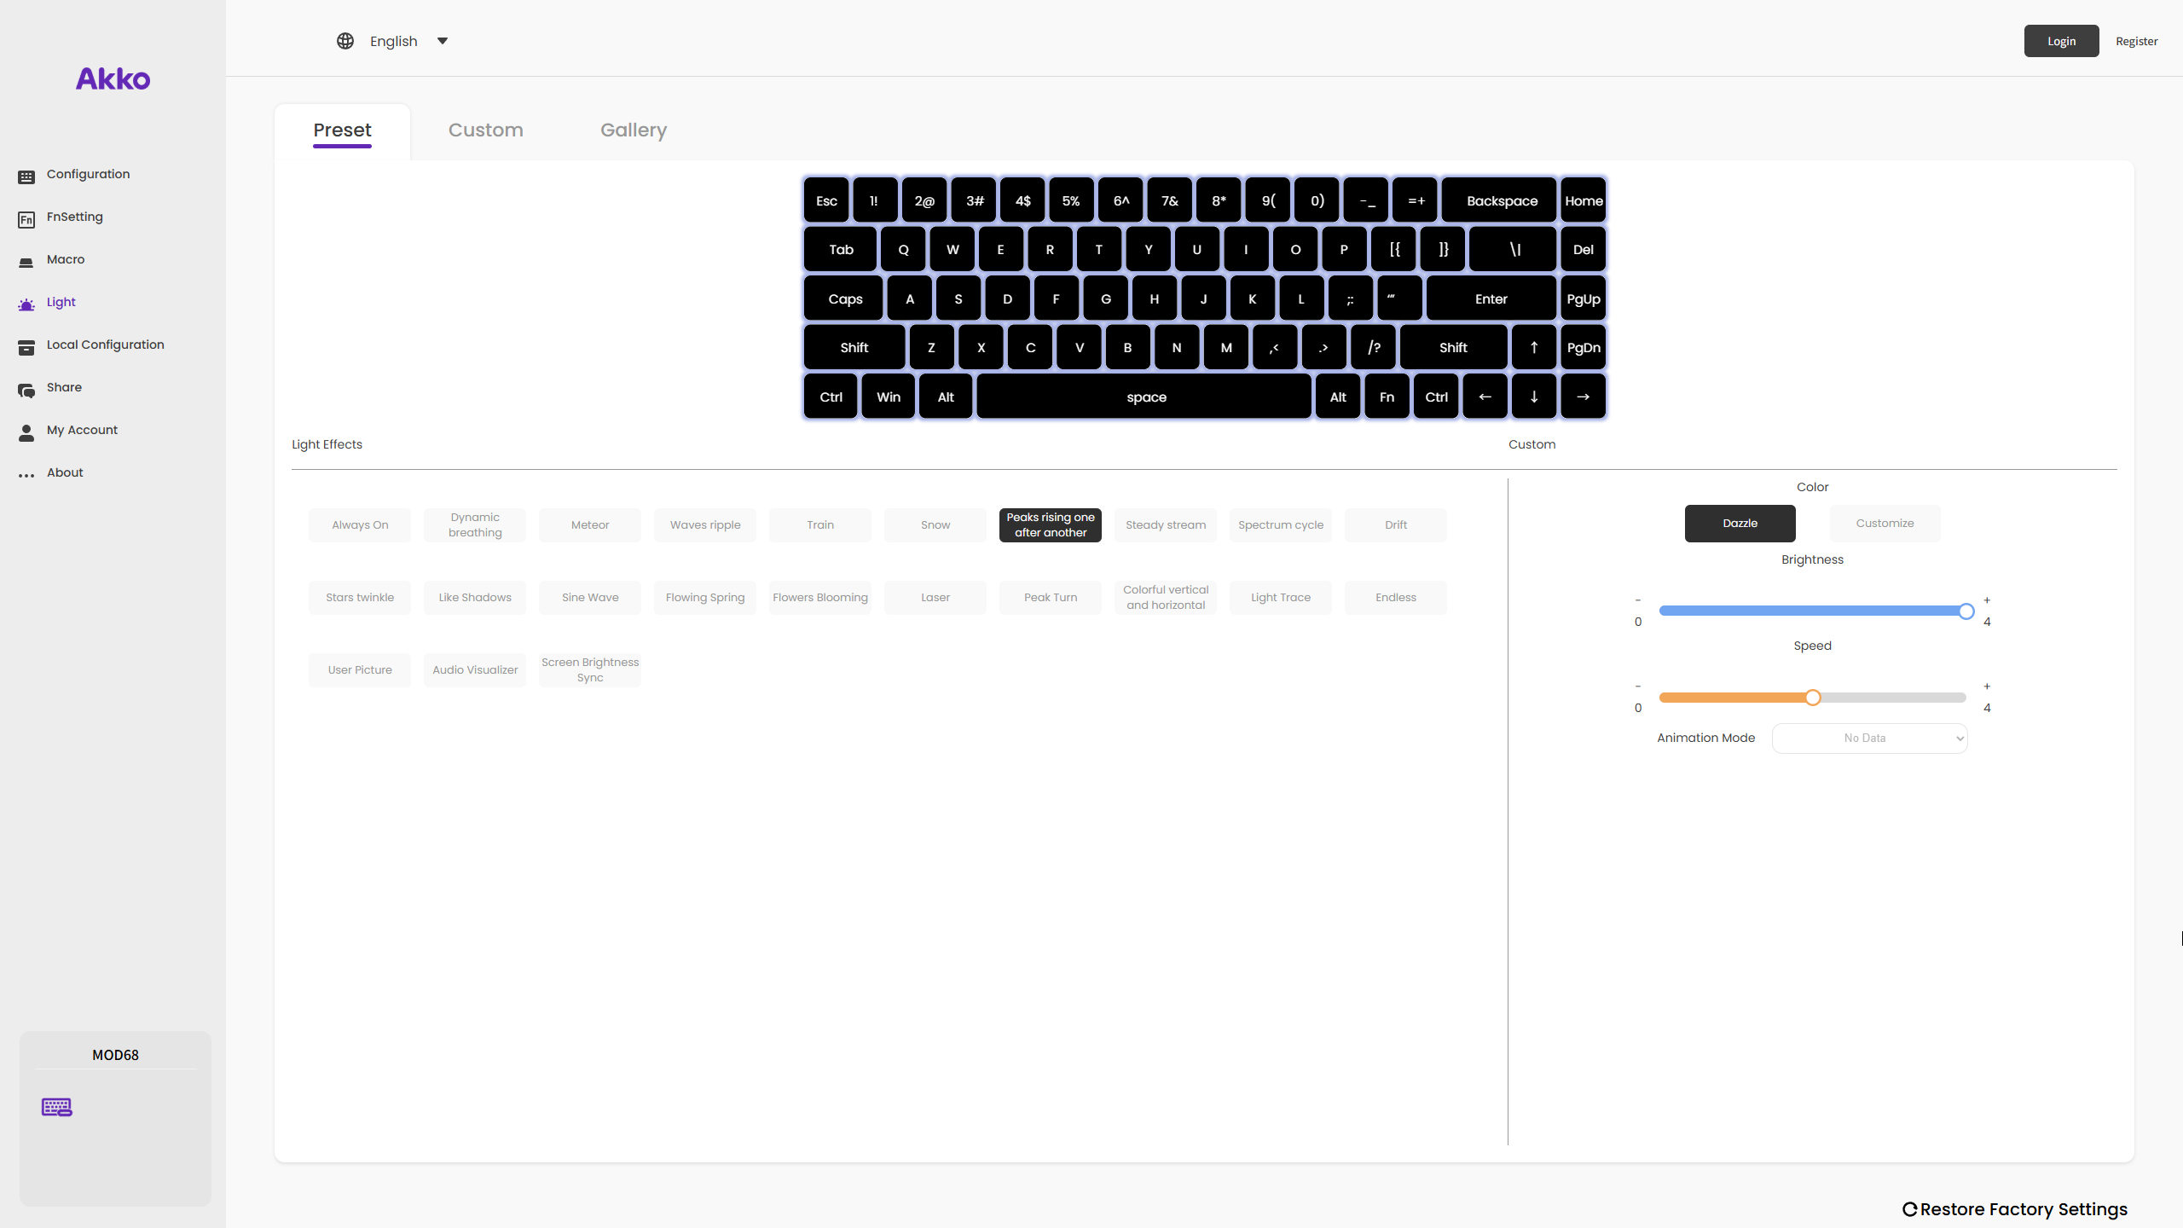Click the Login button
Image resolution: width=2183 pixels, height=1228 pixels.
[x=2061, y=41]
